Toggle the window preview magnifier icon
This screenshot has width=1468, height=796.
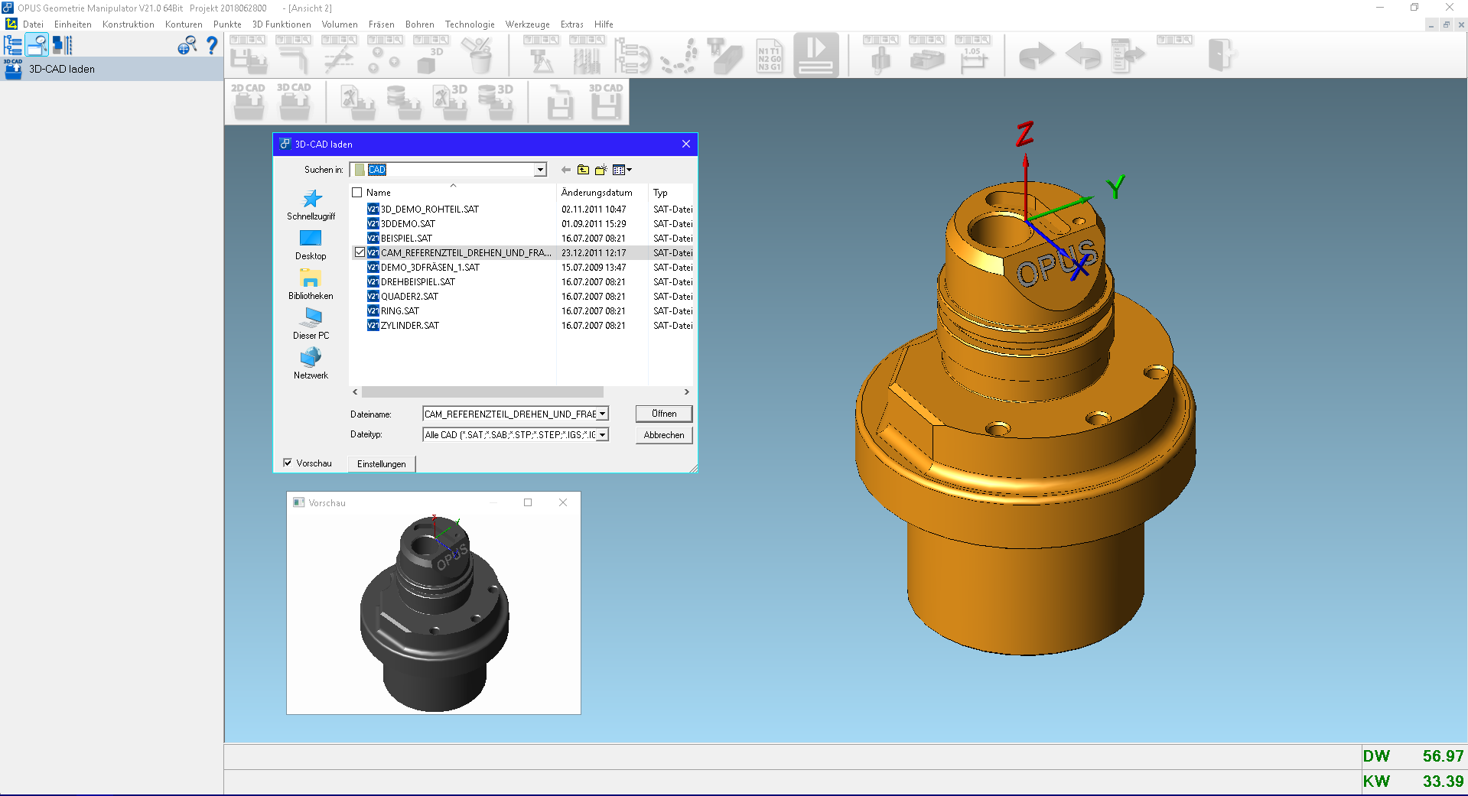37,45
